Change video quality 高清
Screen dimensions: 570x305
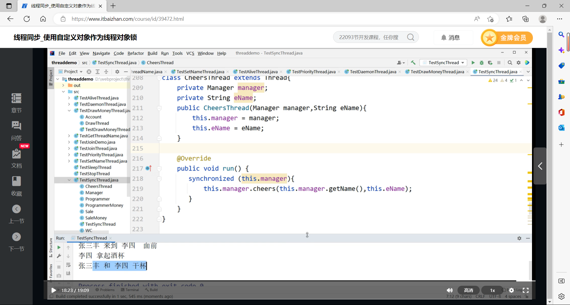click(468, 290)
